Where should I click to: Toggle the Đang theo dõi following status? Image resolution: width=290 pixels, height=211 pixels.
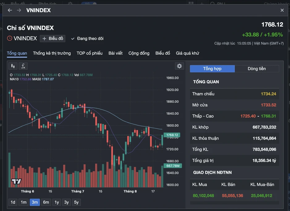[87, 39]
